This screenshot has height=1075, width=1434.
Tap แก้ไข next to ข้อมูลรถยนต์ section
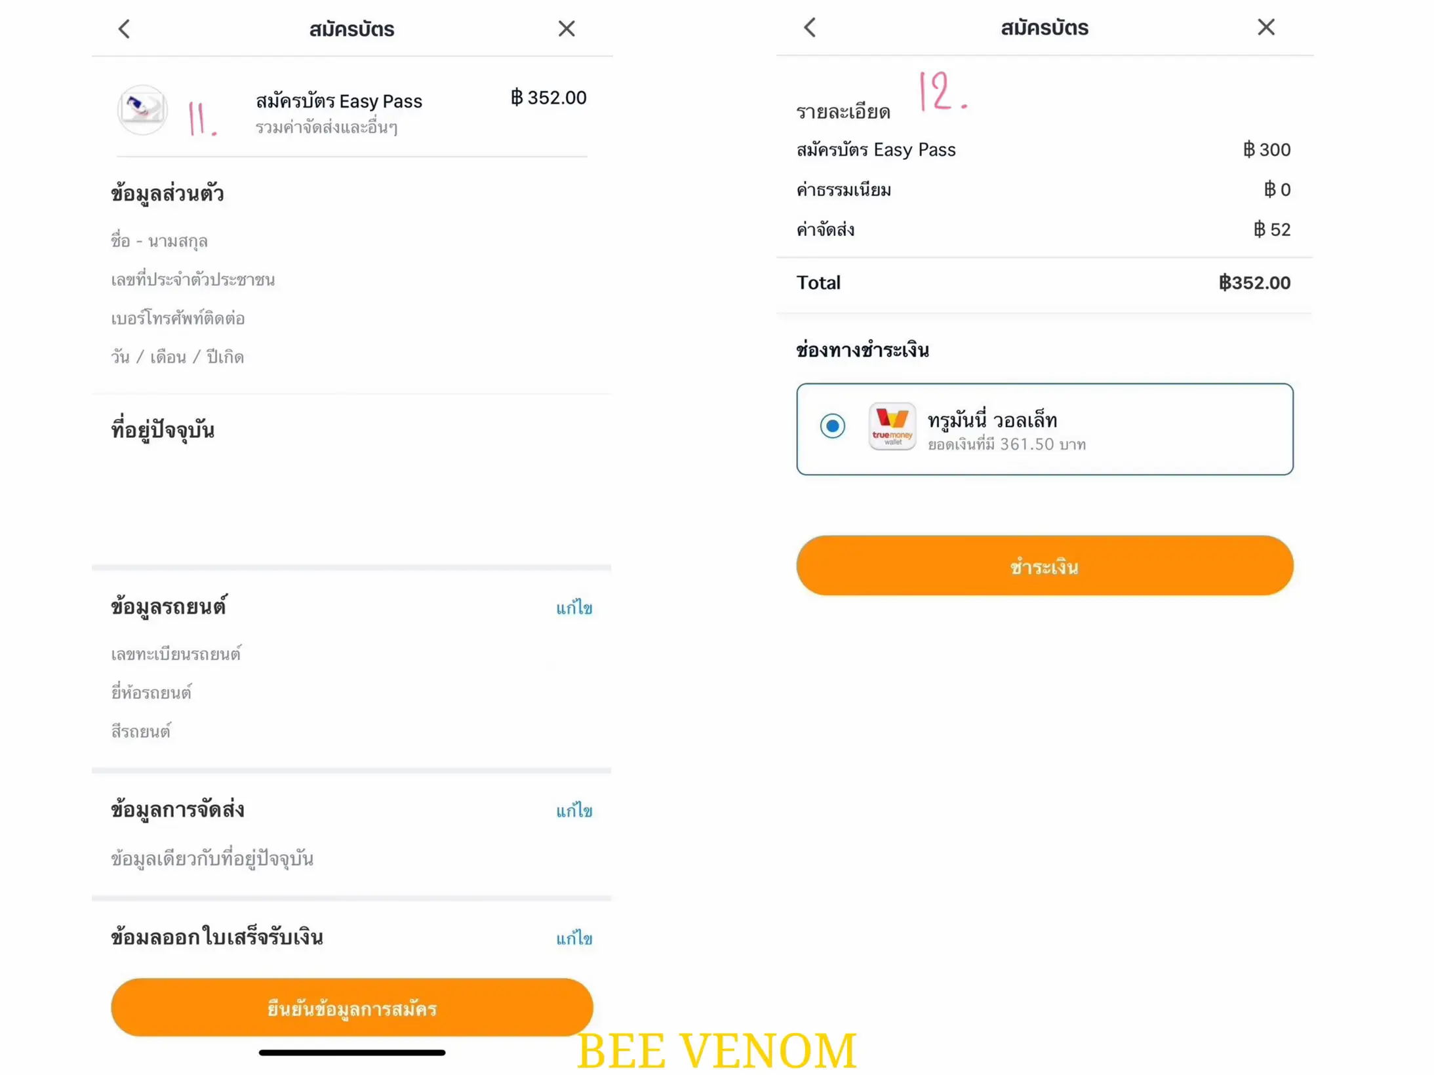pyautogui.click(x=574, y=608)
